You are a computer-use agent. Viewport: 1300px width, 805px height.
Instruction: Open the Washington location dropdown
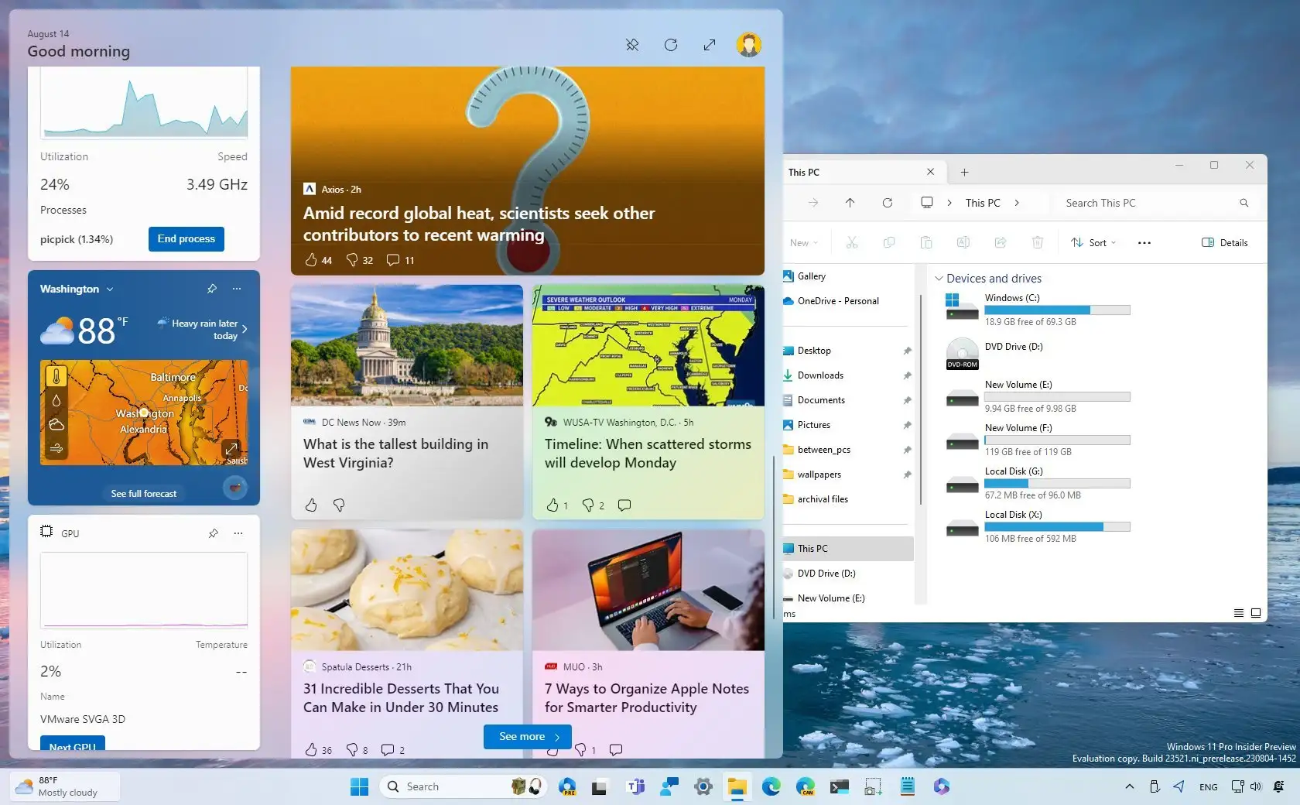108,289
